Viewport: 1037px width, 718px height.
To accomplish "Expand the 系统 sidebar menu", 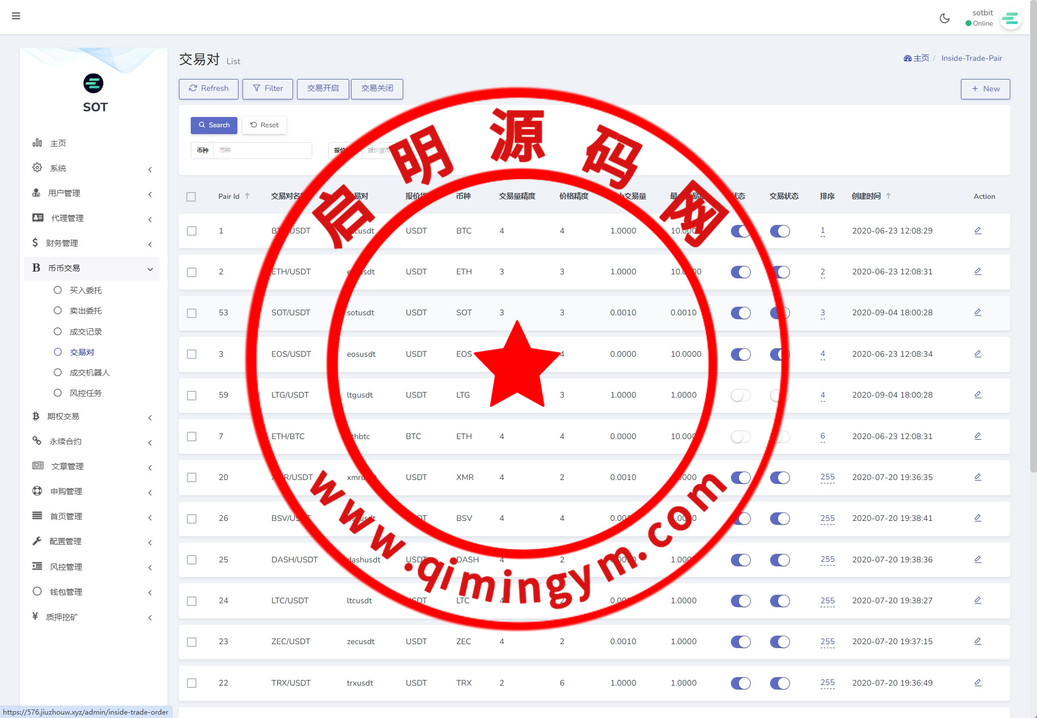I will click(x=91, y=168).
